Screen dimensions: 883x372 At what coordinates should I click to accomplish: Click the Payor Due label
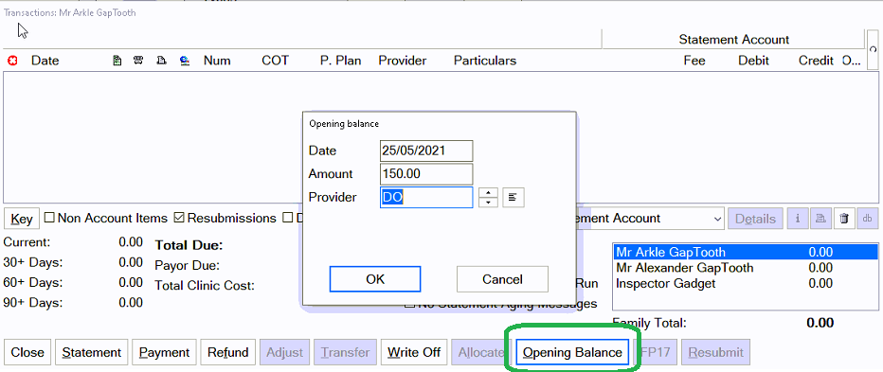pyautogui.click(x=187, y=265)
